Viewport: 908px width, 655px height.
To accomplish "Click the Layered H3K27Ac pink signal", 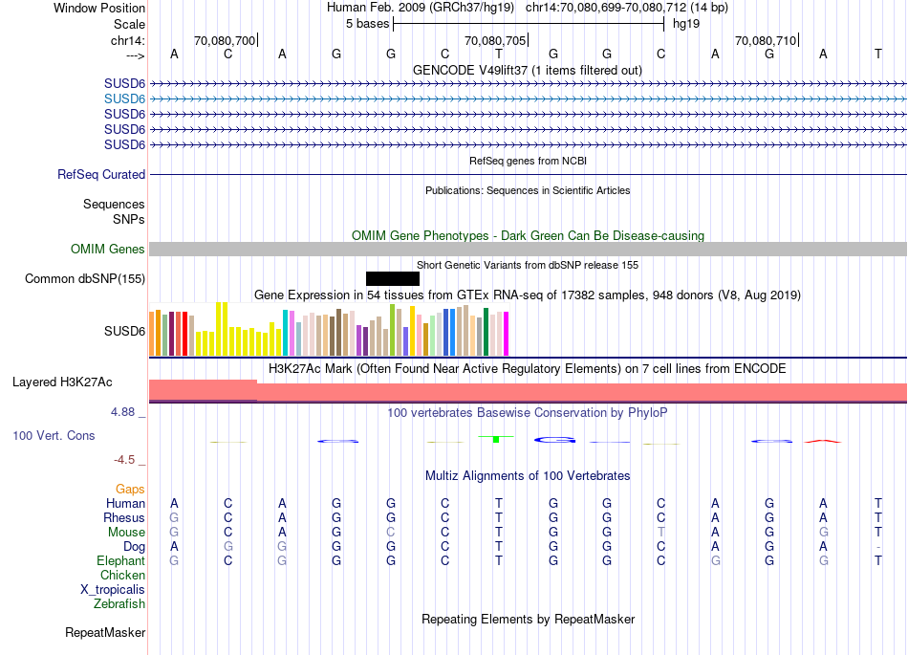I will pyautogui.click(x=528, y=391).
